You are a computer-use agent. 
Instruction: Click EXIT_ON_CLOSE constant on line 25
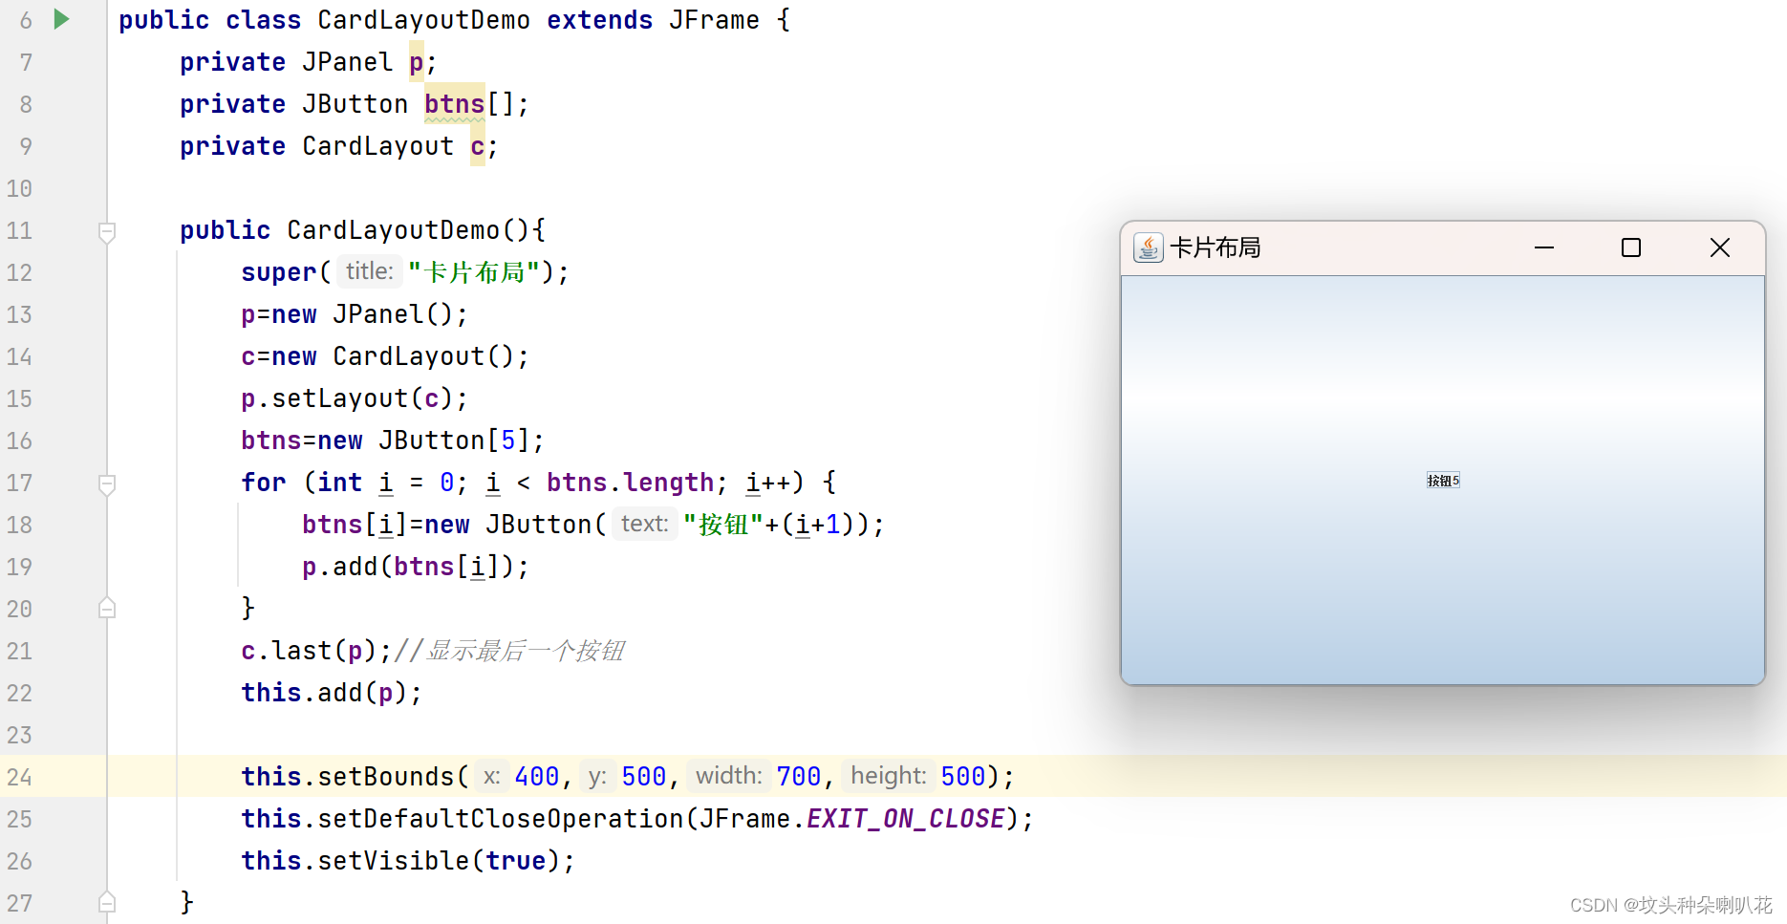906,819
